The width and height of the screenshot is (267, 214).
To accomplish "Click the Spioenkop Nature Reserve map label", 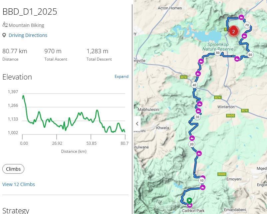I will pyautogui.click(x=218, y=47).
